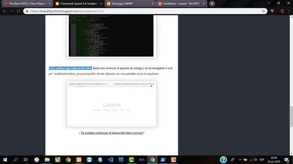This screenshot has width=293, height=164.
Task: Open blue help question mark icon
Action: tap(223, 160)
